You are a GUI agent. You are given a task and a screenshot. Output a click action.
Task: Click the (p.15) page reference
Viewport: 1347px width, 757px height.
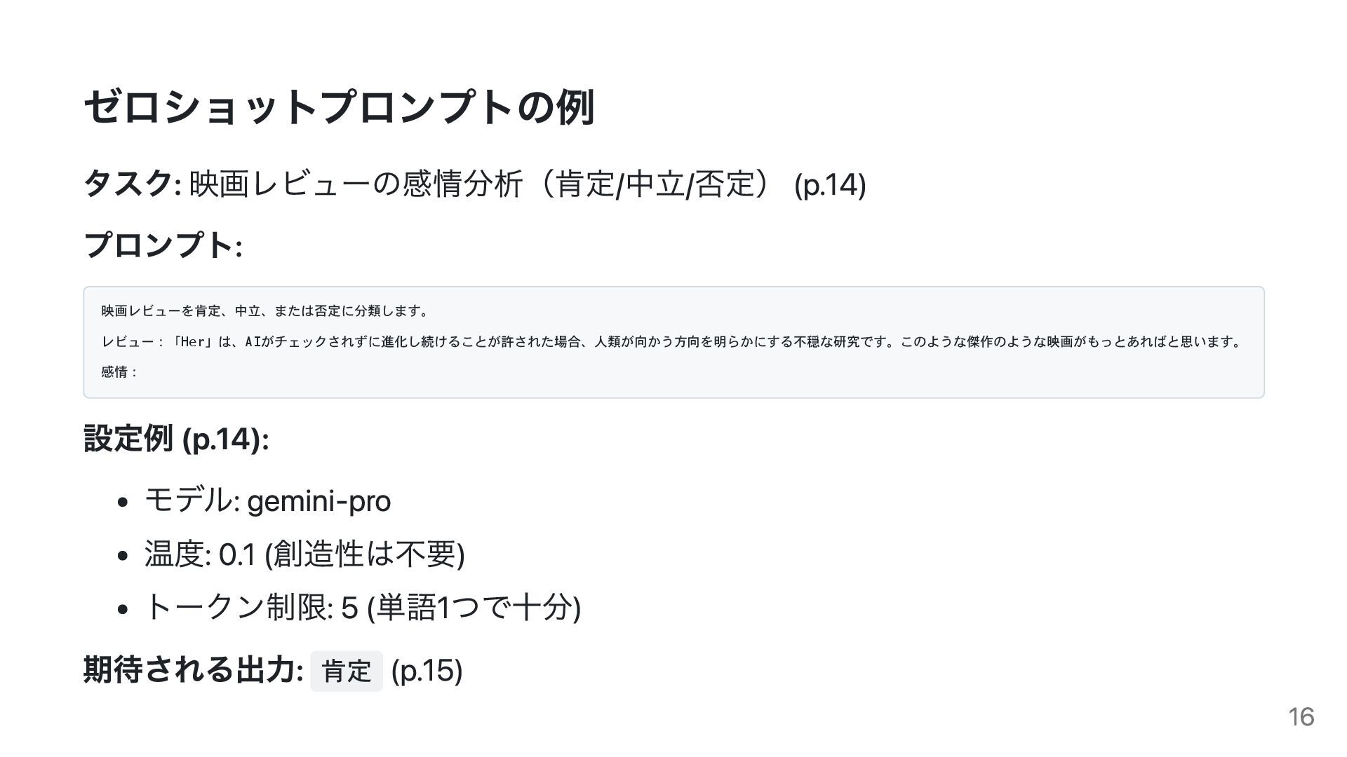click(x=427, y=671)
